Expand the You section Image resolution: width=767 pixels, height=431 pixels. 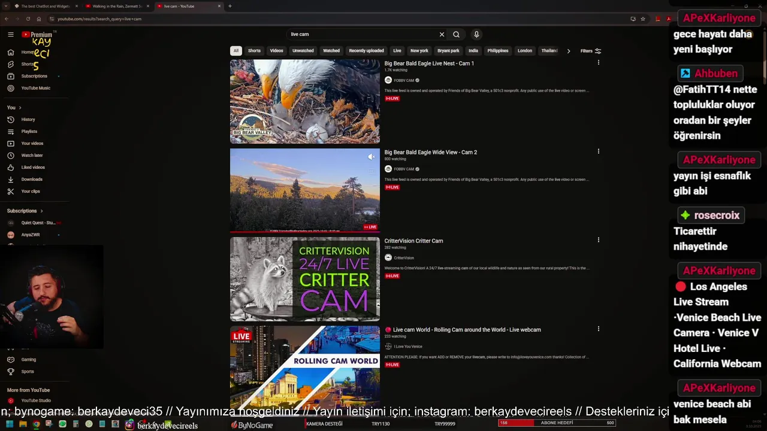click(x=14, y=108)
